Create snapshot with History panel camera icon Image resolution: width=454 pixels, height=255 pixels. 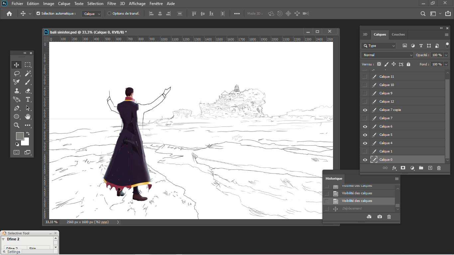pyautogui.click(x=380, y=217)
